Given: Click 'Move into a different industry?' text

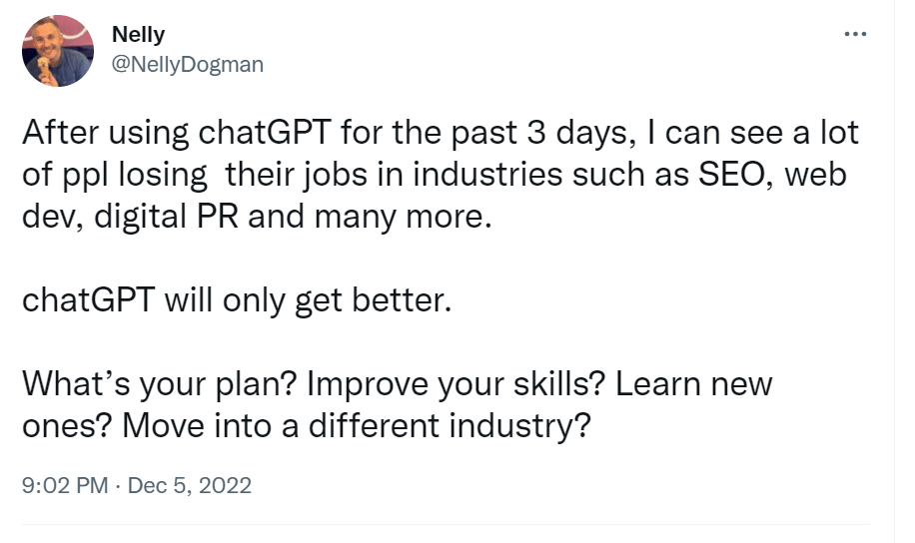Looking at the screenshot, I should point(357,426).
